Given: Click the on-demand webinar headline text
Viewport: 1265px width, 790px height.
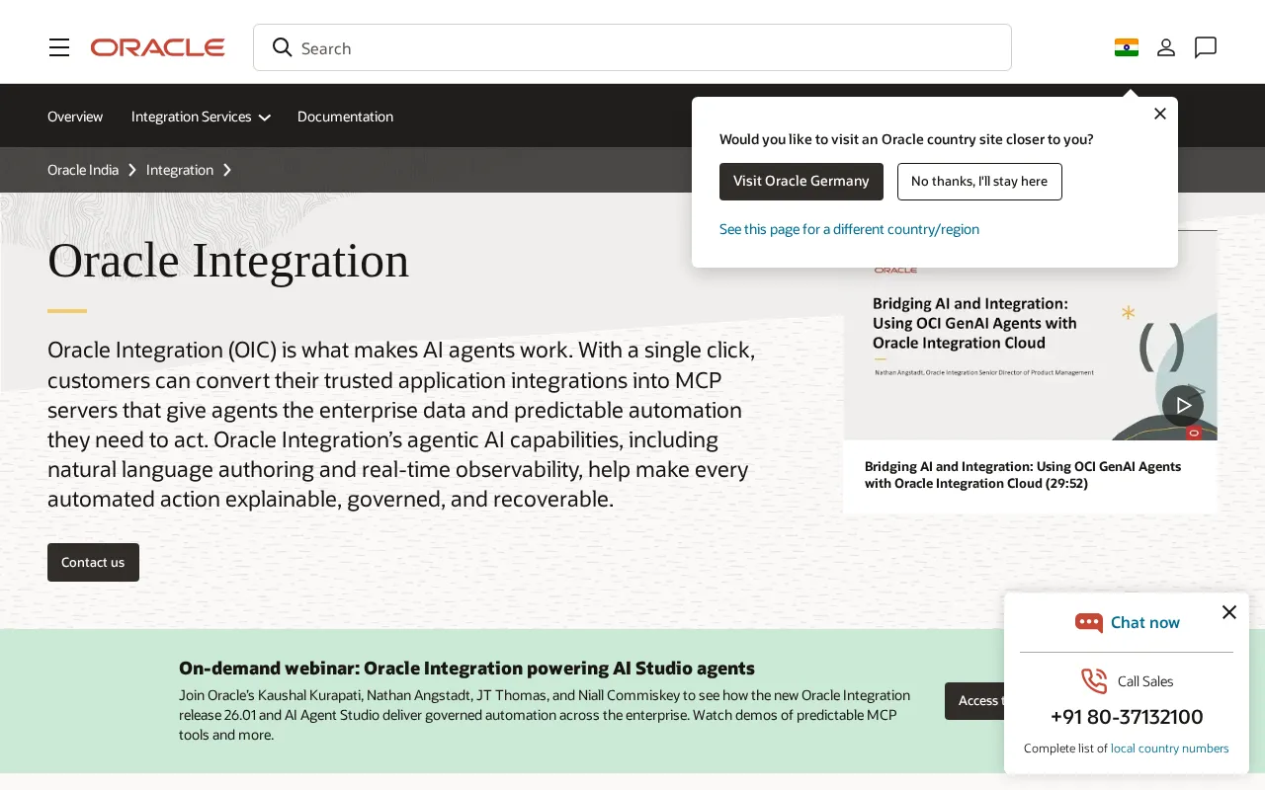Looking at the screenshot, I should [x=466, y=669].
